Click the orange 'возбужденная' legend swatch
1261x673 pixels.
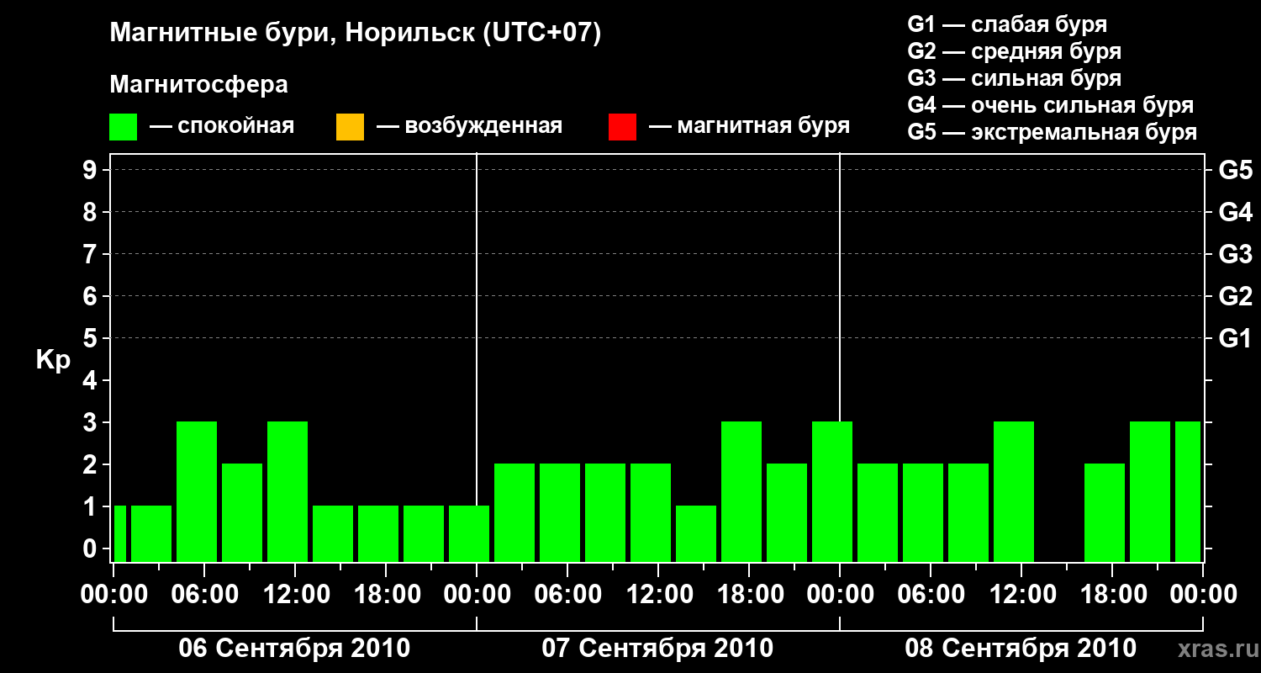point(350,127)
